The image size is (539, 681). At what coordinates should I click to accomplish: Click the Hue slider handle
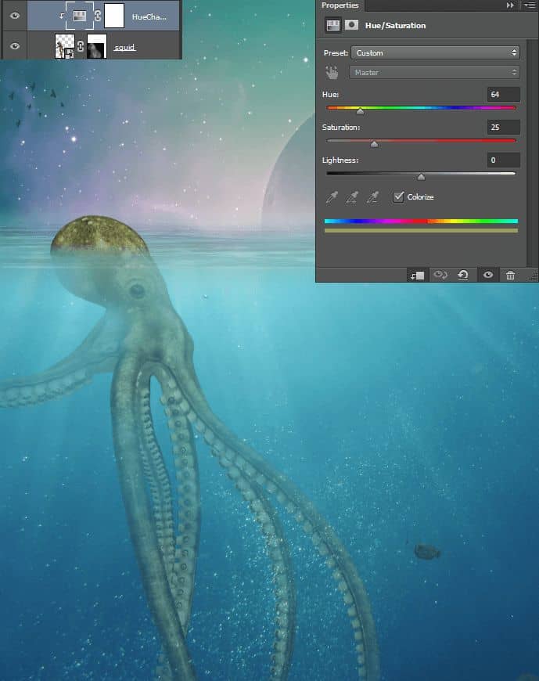[360, 112]
